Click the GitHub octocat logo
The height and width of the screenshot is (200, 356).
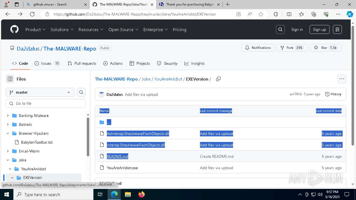tap(14, 29)
